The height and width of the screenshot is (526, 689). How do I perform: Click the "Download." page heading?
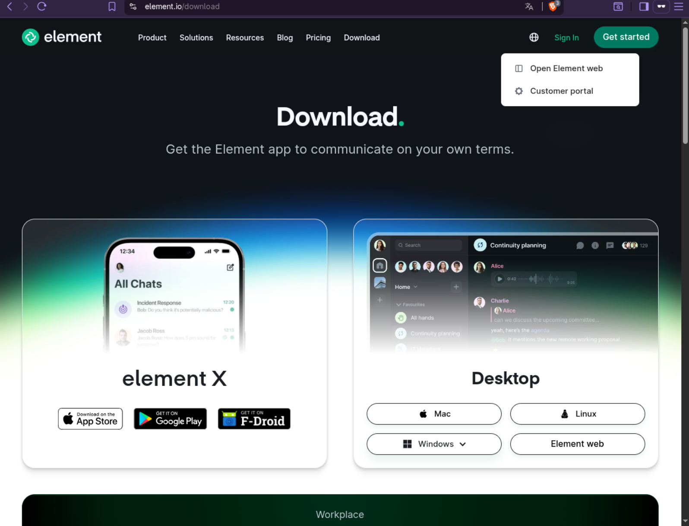tap(340, 117)
